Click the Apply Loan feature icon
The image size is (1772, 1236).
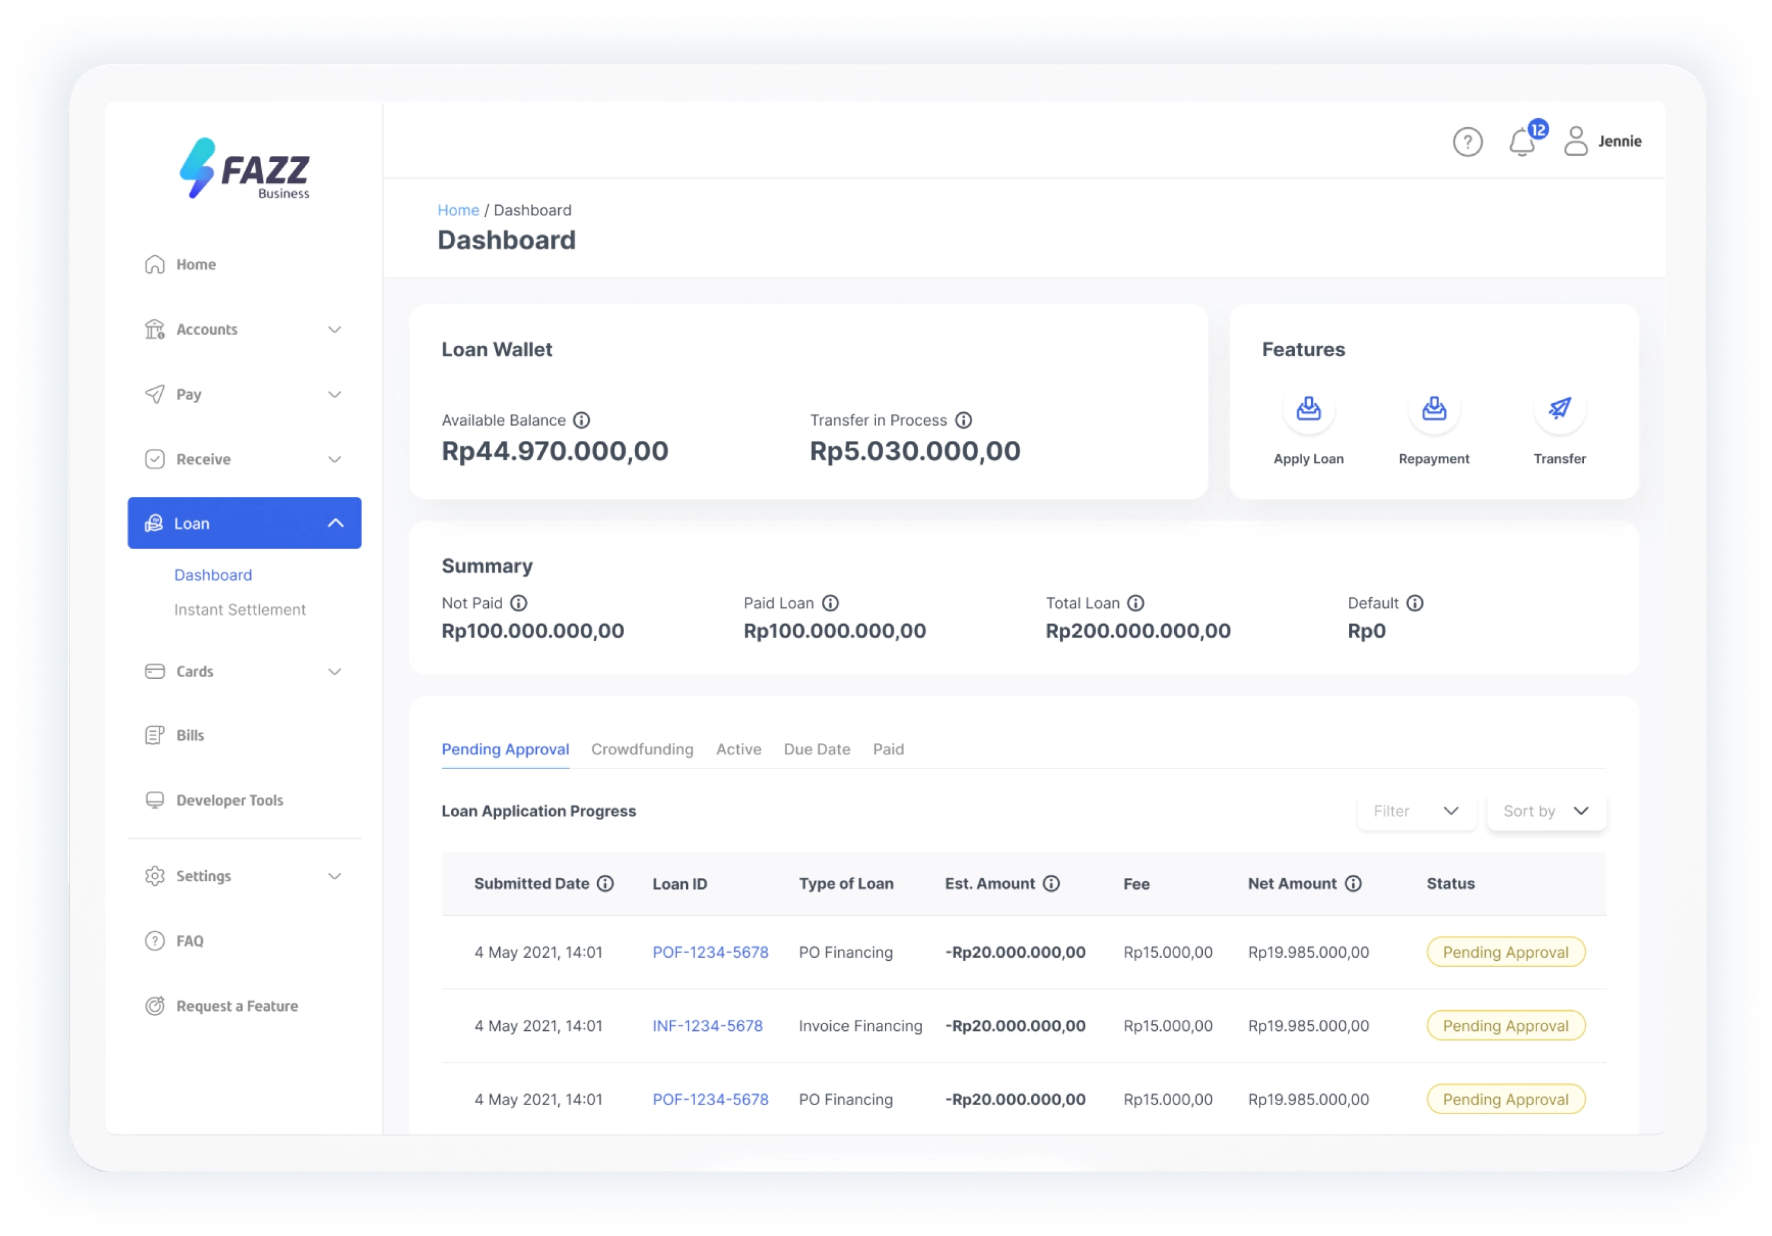pos(1308,409)
